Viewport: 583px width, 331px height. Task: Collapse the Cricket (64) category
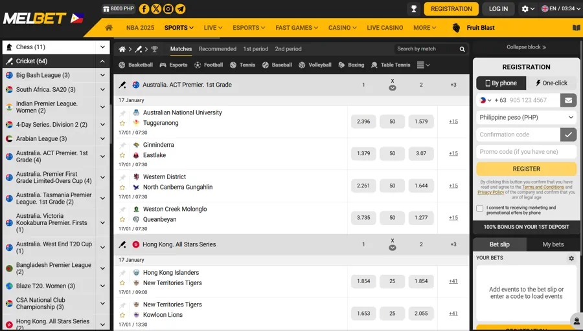point(102,61)
